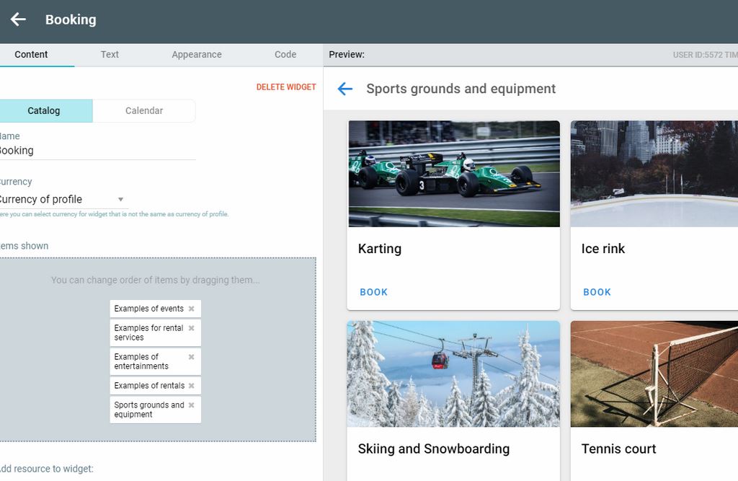Select the 'Examples for rental services' item label

[148, 332]
